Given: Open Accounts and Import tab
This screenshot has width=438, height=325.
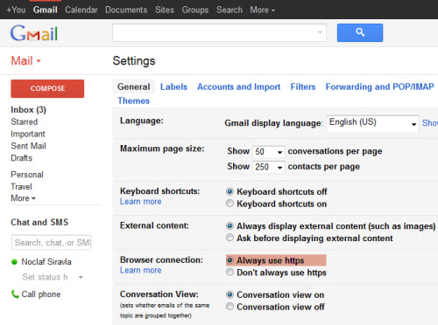Looking at the screenshot, I should point(238,86).
